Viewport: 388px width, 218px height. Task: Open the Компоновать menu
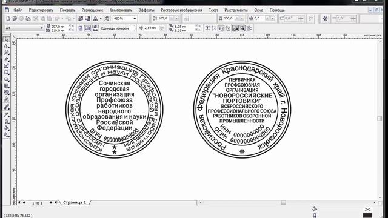pos(121,10)
